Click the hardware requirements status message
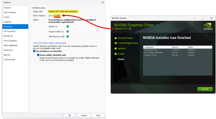Screen dimensions: 216x119 tap(72, 21)
